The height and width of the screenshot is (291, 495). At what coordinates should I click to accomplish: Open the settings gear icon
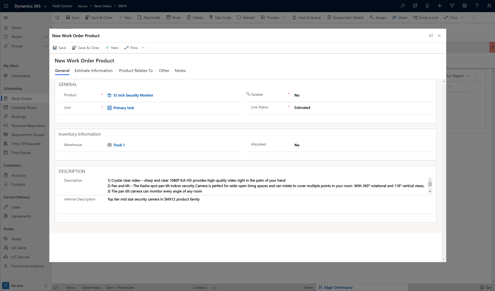tap(465, 6)
